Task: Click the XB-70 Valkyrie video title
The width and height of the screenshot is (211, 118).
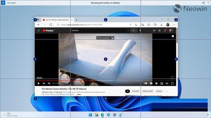Action: (64, 89)
